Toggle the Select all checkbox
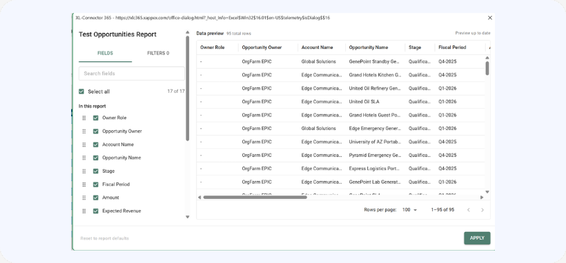This screenshot has height=263, width=566. pyautogui.click(x=81, y=92)
